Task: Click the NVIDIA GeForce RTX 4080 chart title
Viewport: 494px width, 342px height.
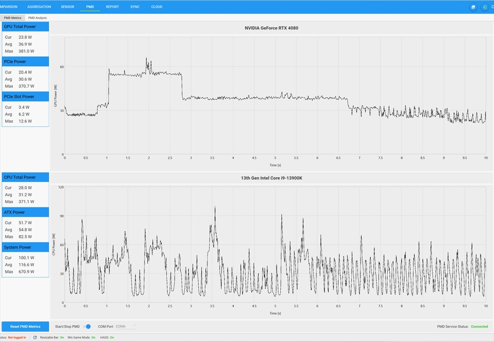Action: tap(271, 28)
